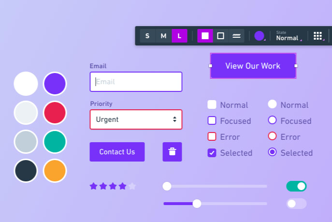Viewport: 332px width, 222px height.
Task: Turn off the green toggle switch
Action: pyautogui.click(x=296, y=186)
